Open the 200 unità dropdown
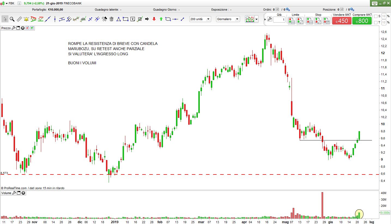This screenshot has width=391, height=224. point(200,19)
